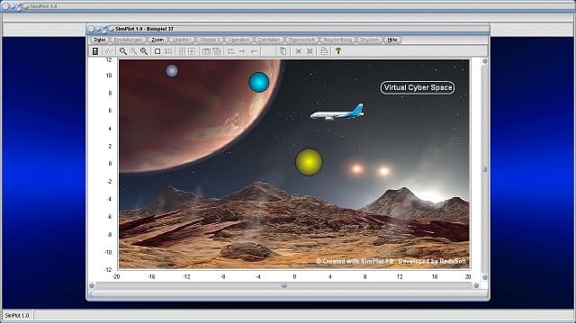Click the green help icon in toolbar

(x=338, y=51)
